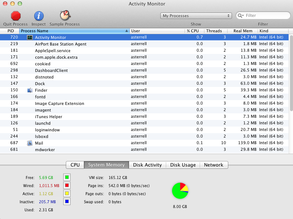Click the 1,011.5 MB Wired value
The height and width of the screenshot is (219, 293).
pyautogui.click(x=49, y=186)
